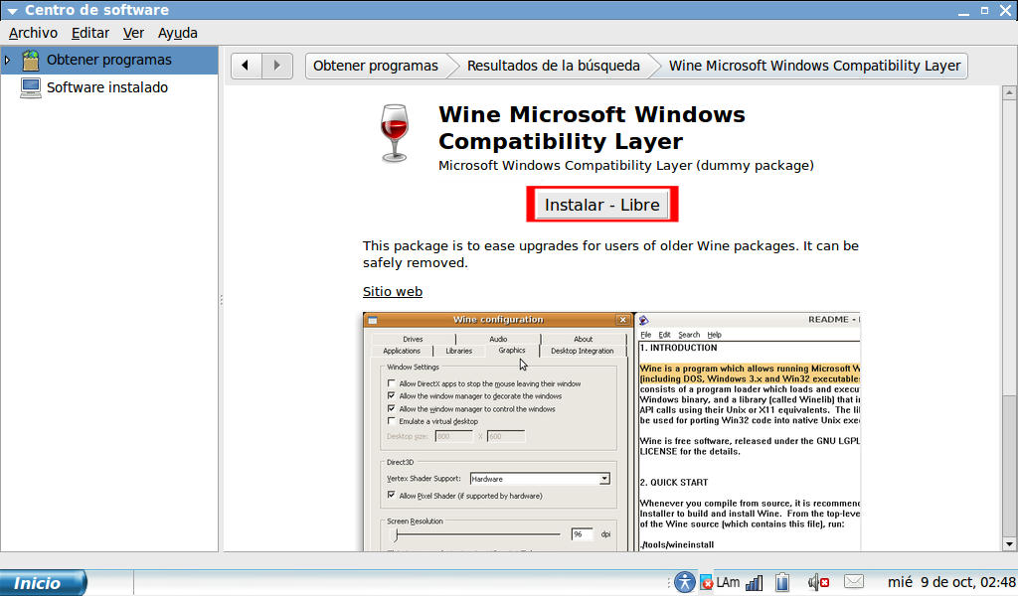The width and height of the screenshot is (1018, 596).
Task: Click the Instalar - Libre button
Action: 601,205
